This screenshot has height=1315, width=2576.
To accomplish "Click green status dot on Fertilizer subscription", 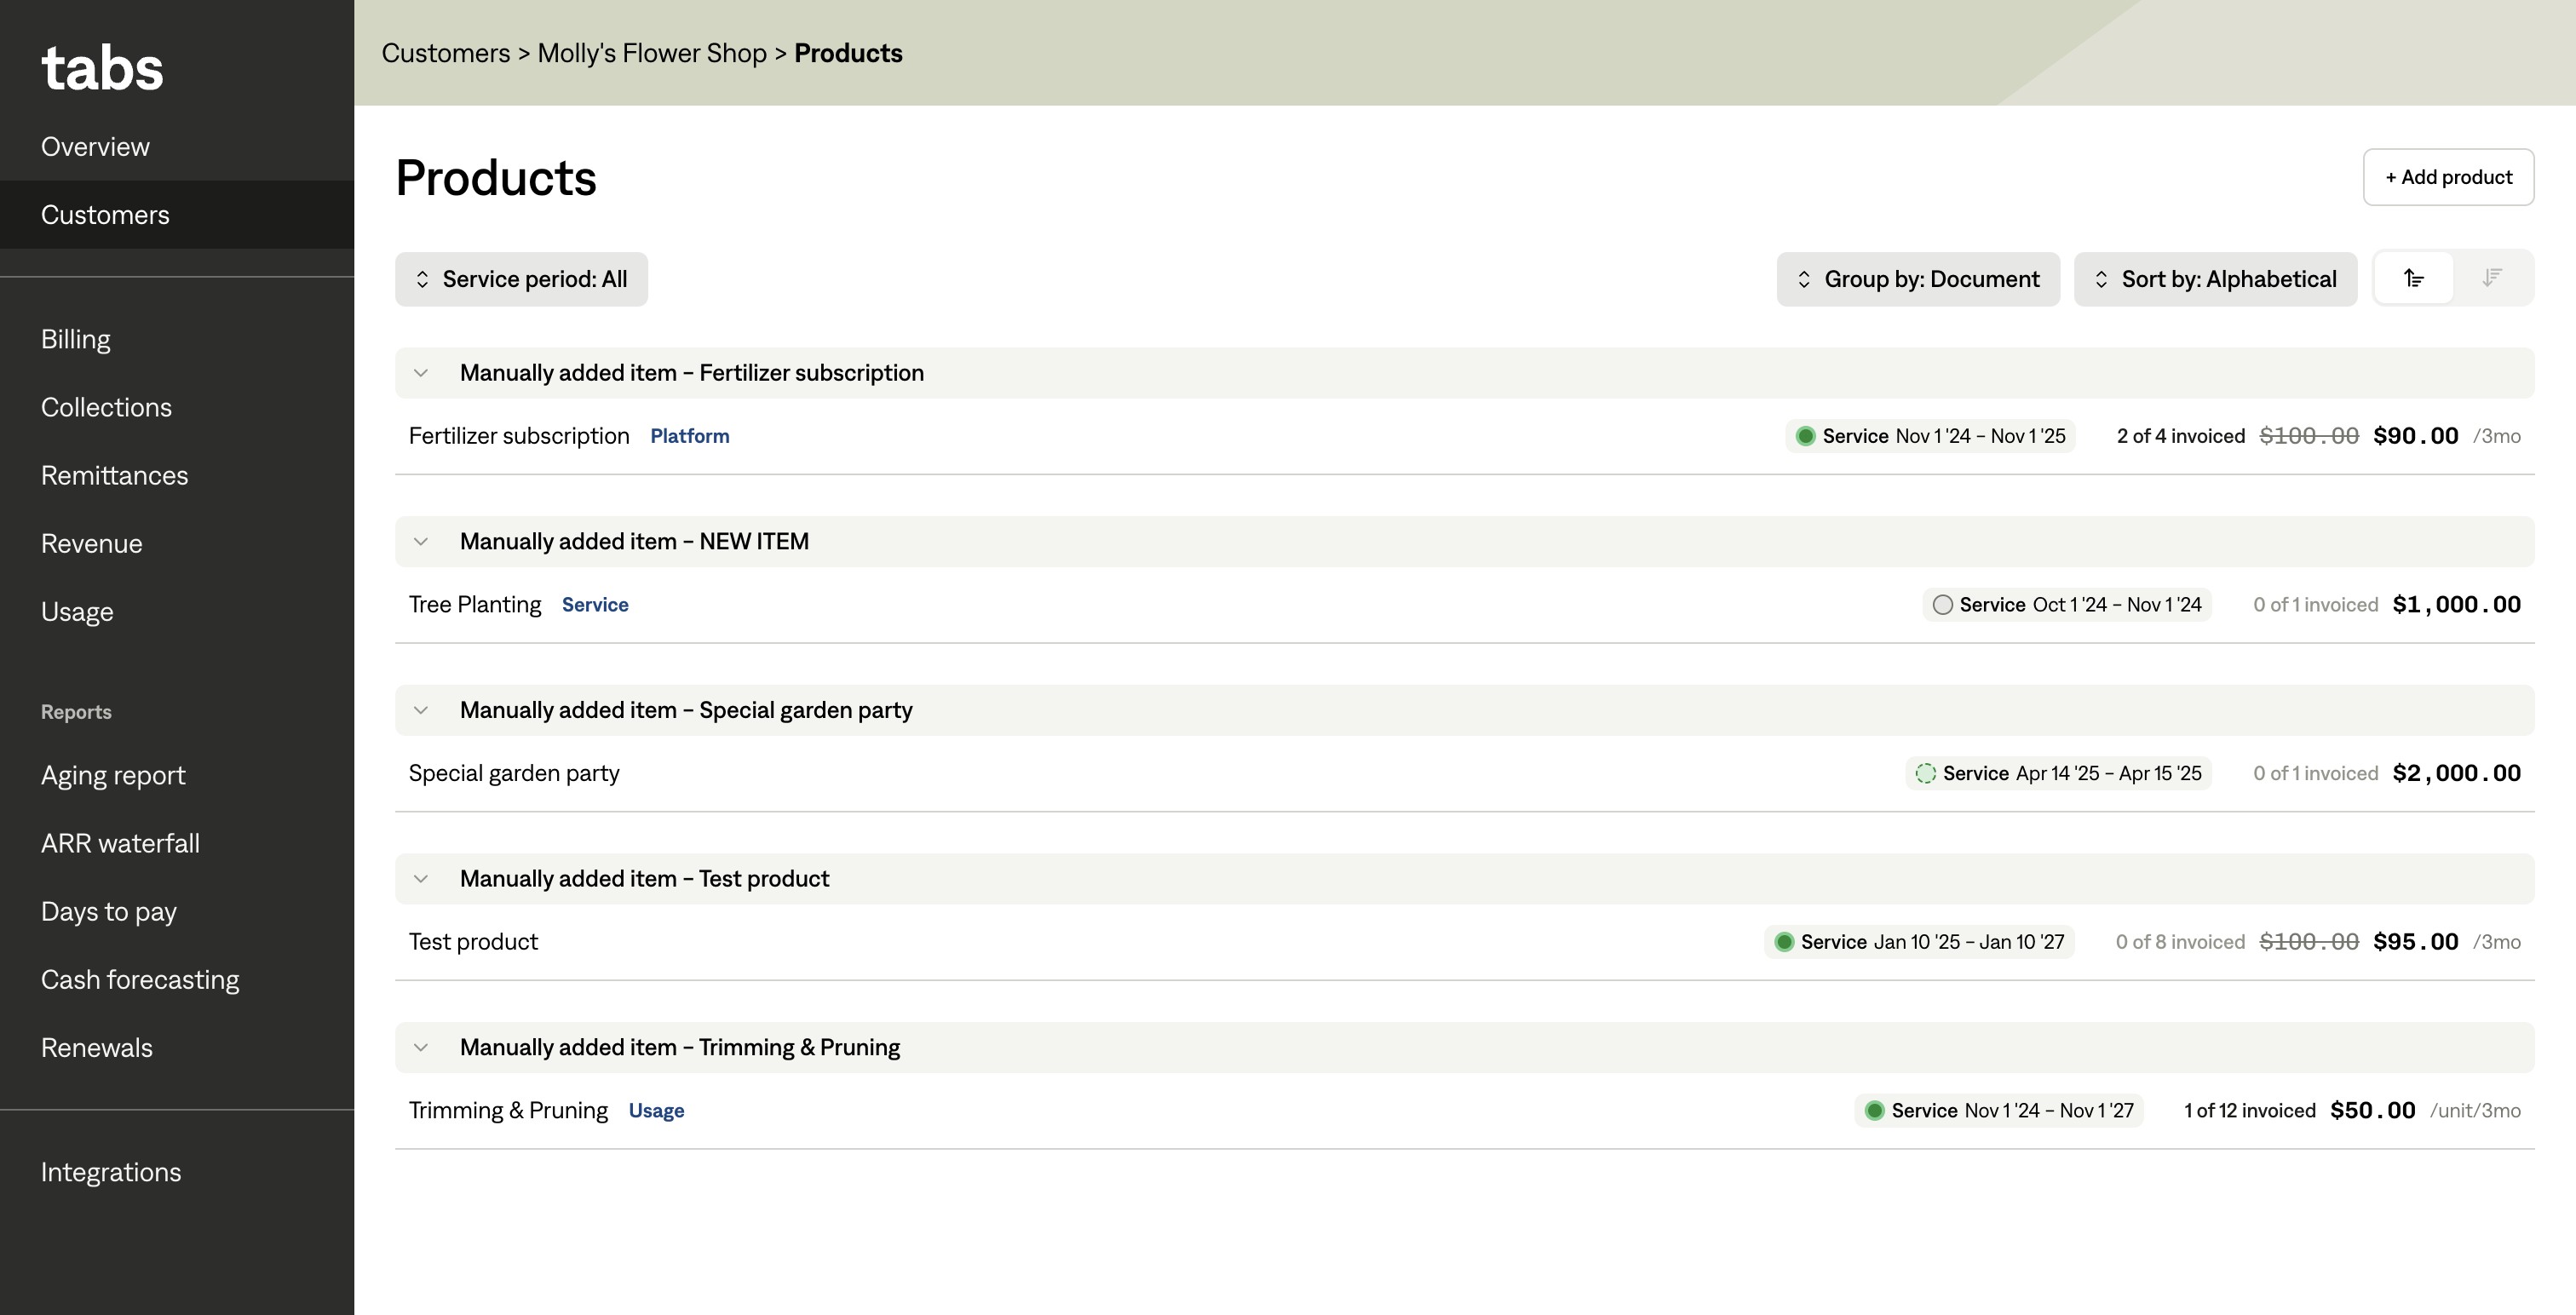I will click(x=1806, y=436).
